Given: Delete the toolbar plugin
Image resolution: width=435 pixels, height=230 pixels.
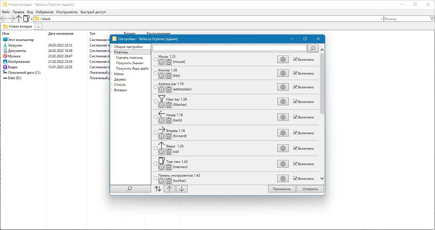Looking at the screenshot, I should coord(169,181).
